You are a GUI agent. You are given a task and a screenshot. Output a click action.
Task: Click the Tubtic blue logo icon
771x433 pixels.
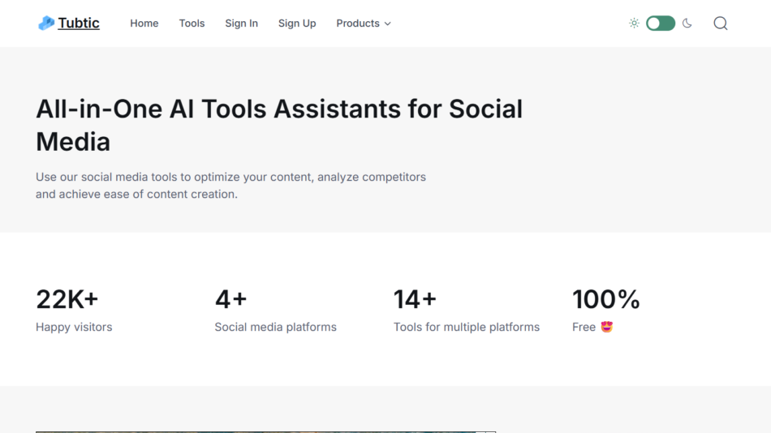tap(46, 24)
